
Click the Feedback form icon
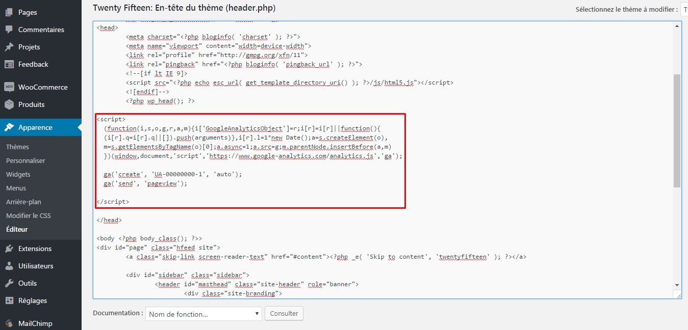[x=9, y=64]
